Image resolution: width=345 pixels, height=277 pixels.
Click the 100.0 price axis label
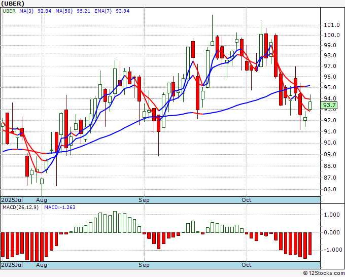coord(332,35)
